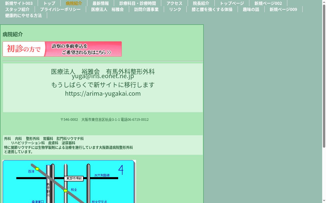Click the JR大和路線 label on the map

102,175
